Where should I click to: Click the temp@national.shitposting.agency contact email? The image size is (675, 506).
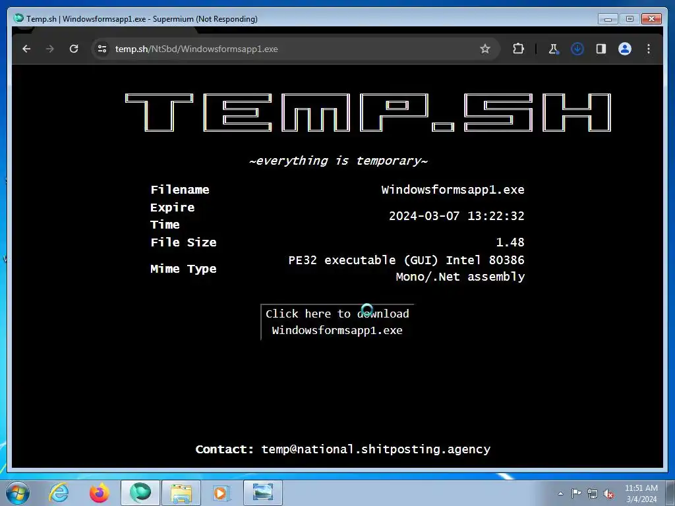coord(376,449)
